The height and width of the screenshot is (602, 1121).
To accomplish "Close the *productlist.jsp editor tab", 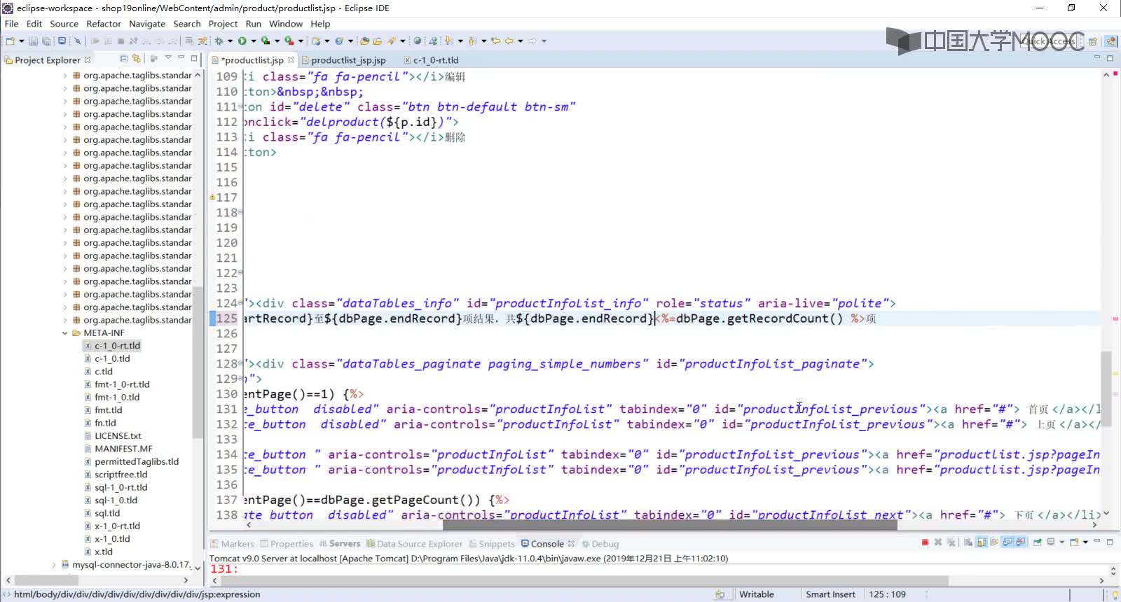I will tap(291, 60).
